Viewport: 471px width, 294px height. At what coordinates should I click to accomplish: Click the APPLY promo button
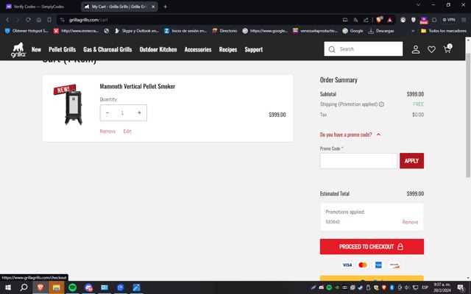[x=411, y=161]
